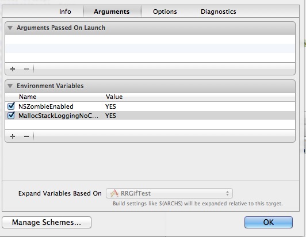306x237 pixels.
Task: Click the Manage Schemes... button
Action: coord(47,222)
